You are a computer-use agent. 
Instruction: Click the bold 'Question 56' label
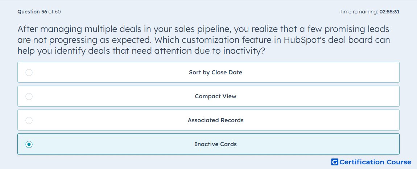pos(32,12)
